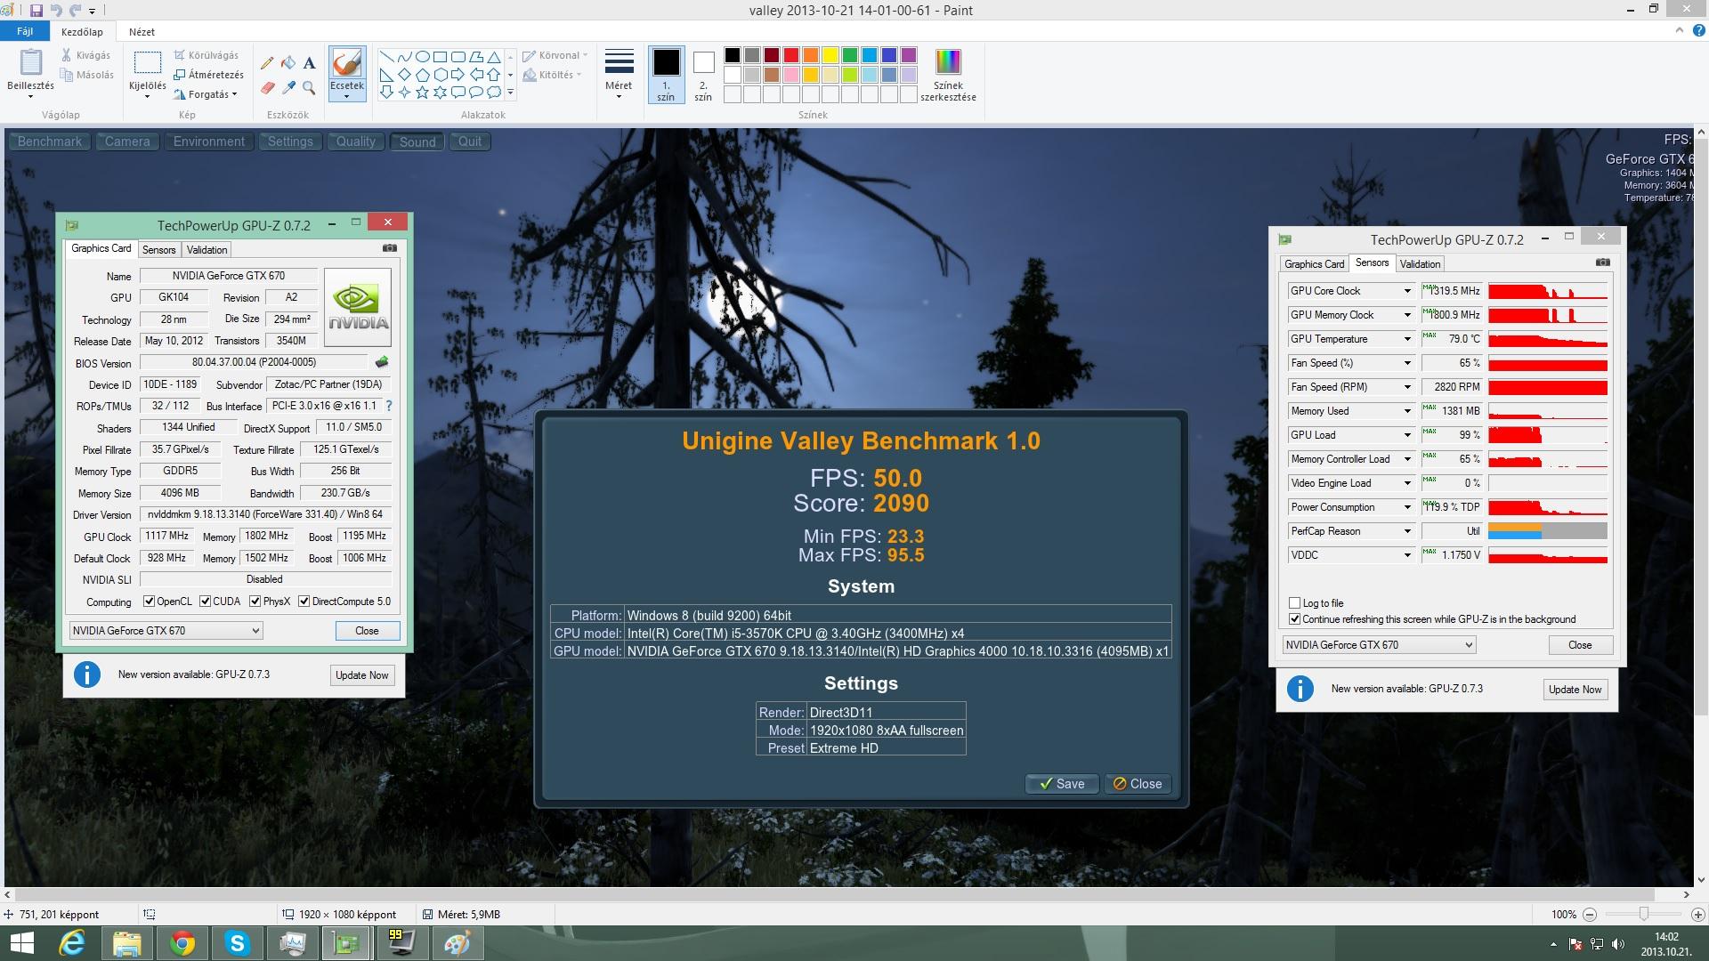The height and width of the screenshot is (961, 1709).
Task: Toggle the OpenCL checkbox in GPU-Z
Action: 150,602
